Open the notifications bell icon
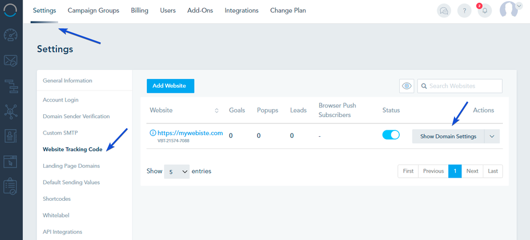Image resolution: width=530 pixels, height=240 pixels. 484,10
